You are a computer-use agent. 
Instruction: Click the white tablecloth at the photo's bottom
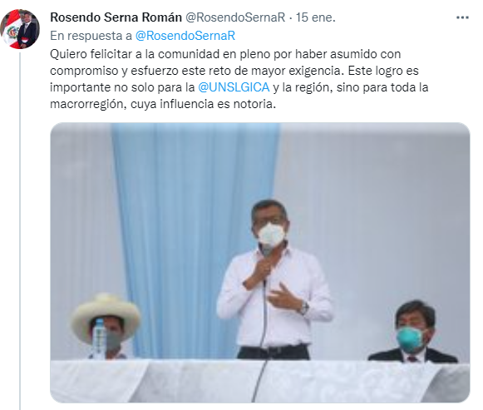[x=260, y=381]
